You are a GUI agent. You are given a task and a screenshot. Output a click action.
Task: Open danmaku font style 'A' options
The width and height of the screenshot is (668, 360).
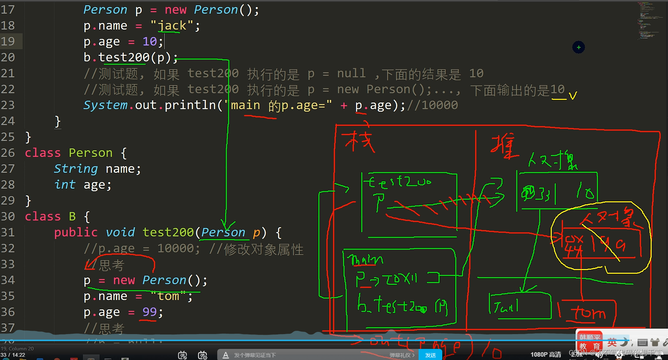(225, 355)
